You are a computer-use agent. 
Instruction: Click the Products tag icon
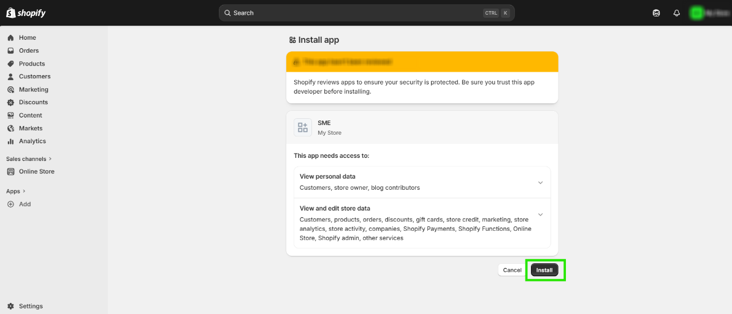tap(10, 64)
